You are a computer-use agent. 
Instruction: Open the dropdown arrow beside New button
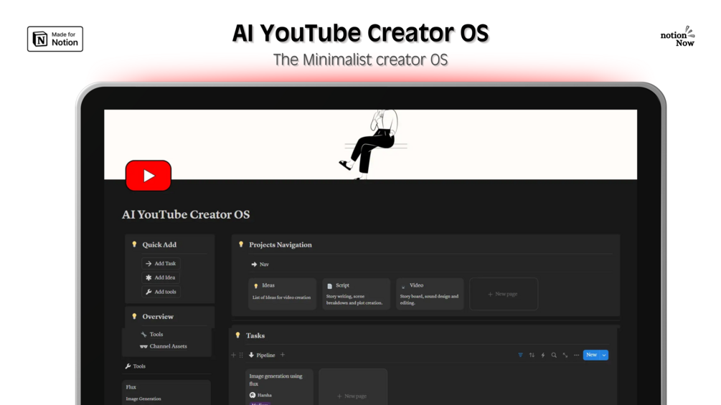[604, 355]
